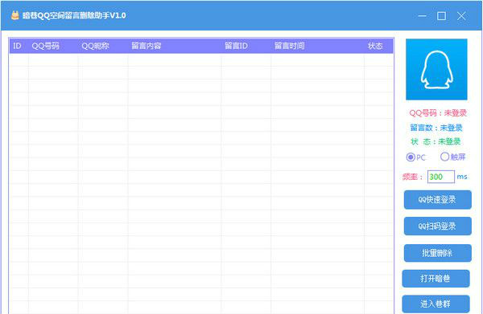The width and height of the screenshot is (483, 314).
Task: Sort by the QQ号码 column header
Action: pyautogui.click(x=53, y=46)
